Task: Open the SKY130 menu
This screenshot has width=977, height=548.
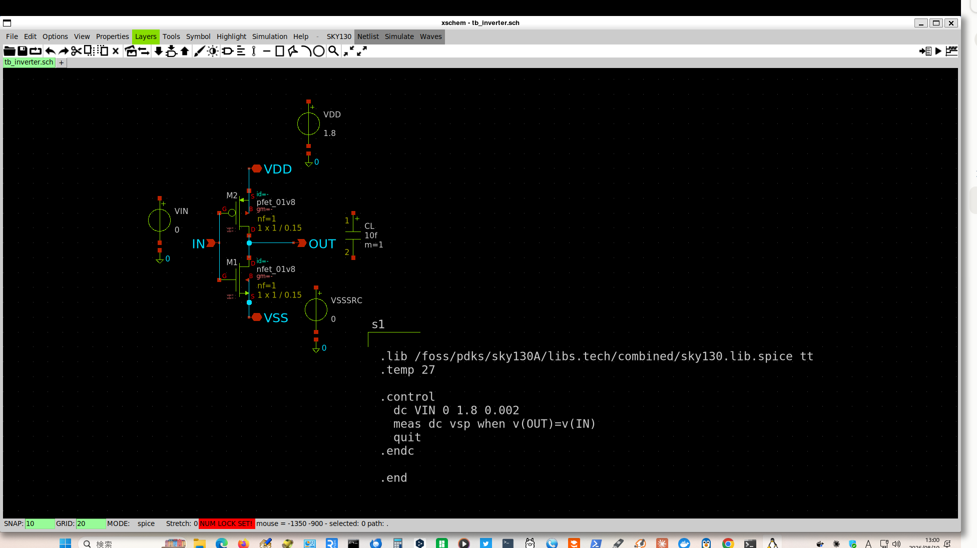Action: tap(339, 36)
